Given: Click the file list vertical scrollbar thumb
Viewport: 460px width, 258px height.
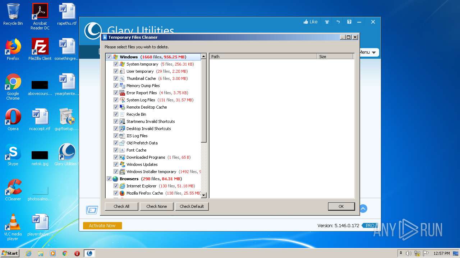Looking at the screenshot, I should [x=204, y=101].
